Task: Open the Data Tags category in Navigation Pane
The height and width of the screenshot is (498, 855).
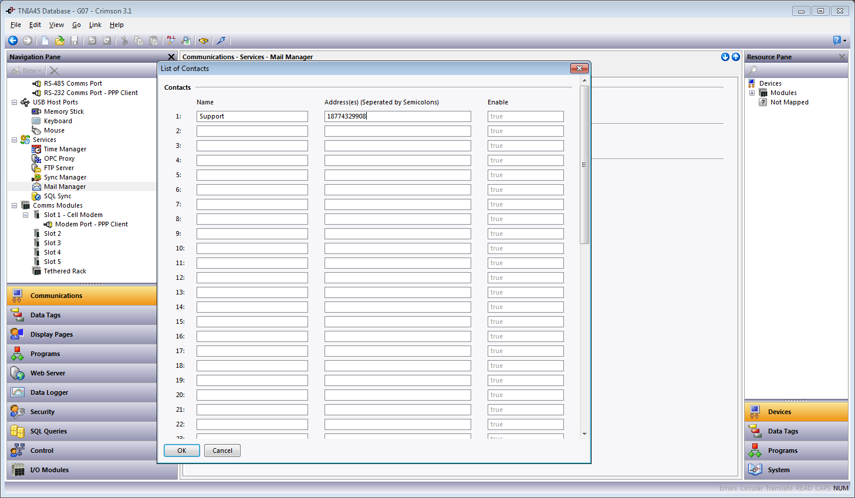Action: click(x=82, y=315)
